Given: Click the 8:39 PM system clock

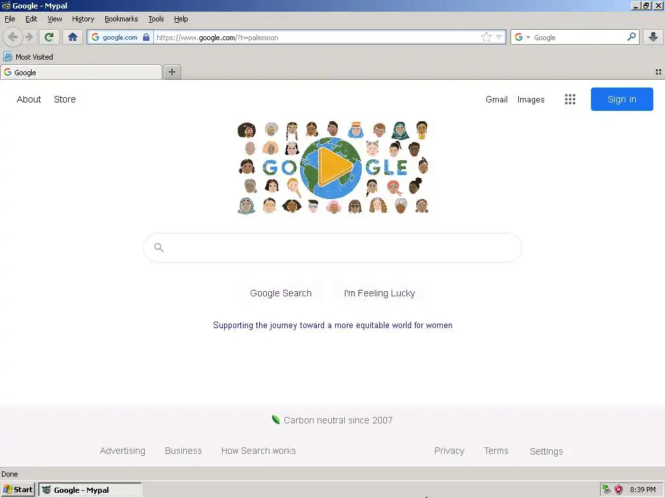Looking at the screenshot, I should [642, 490].
